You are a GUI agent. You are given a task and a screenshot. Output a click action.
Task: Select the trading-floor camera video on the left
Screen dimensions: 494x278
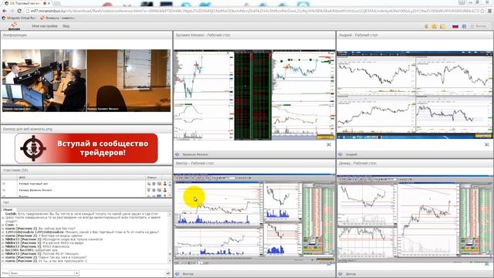(x=44, y=80)
